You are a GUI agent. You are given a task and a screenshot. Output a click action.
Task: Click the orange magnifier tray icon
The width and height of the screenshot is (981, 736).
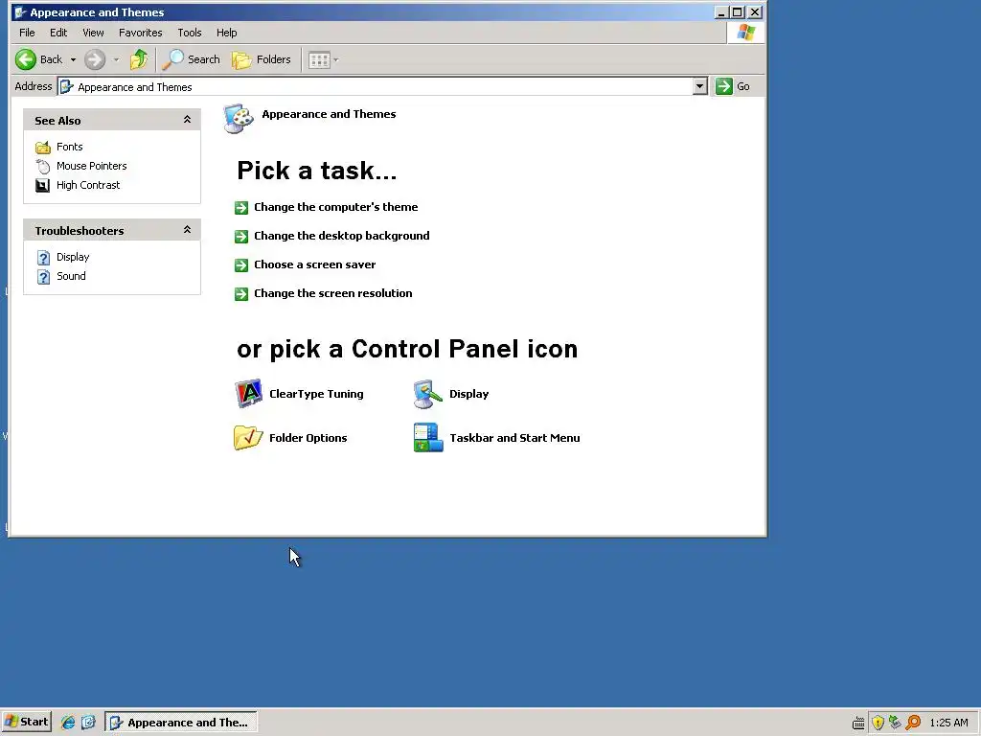coord(913,723)
